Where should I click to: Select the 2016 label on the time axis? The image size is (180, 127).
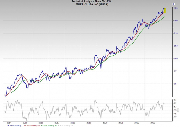41,123
